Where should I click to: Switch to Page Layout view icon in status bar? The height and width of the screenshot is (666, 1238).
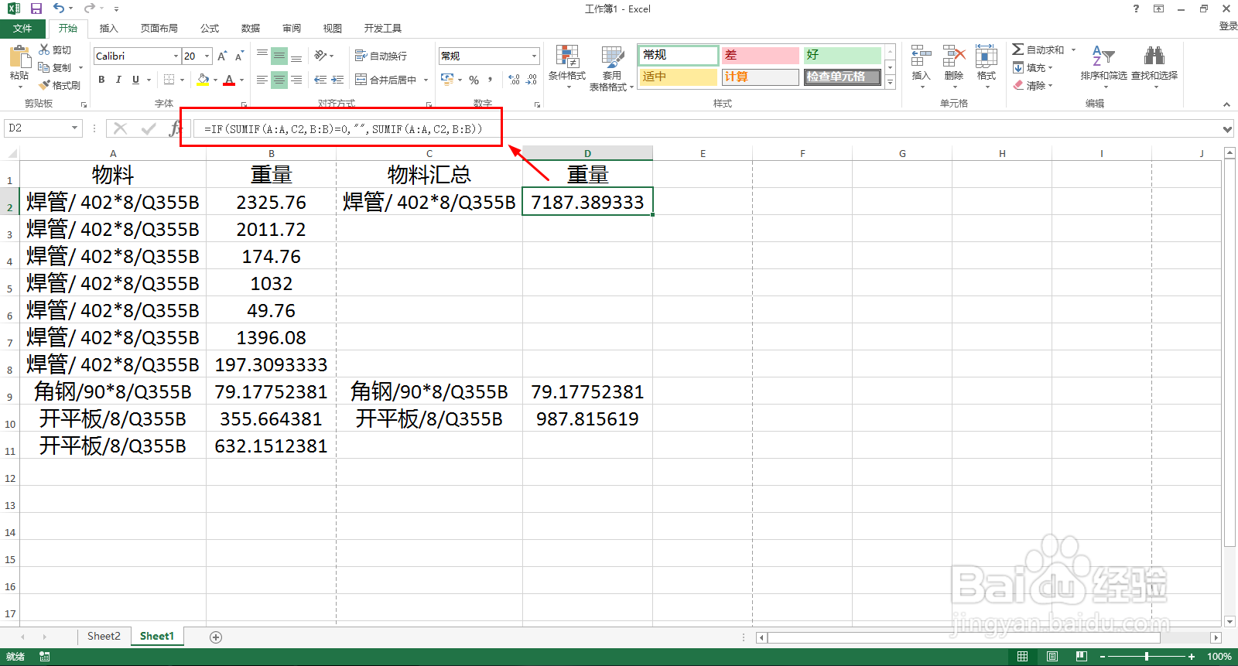pyautogui.click(x=1052, y=657)
